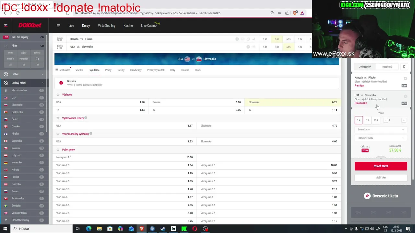The width and height of the screenshot is (415, 233).
Task: Open Virtuálne hry in top navigation
Action: tap(107, 26)
